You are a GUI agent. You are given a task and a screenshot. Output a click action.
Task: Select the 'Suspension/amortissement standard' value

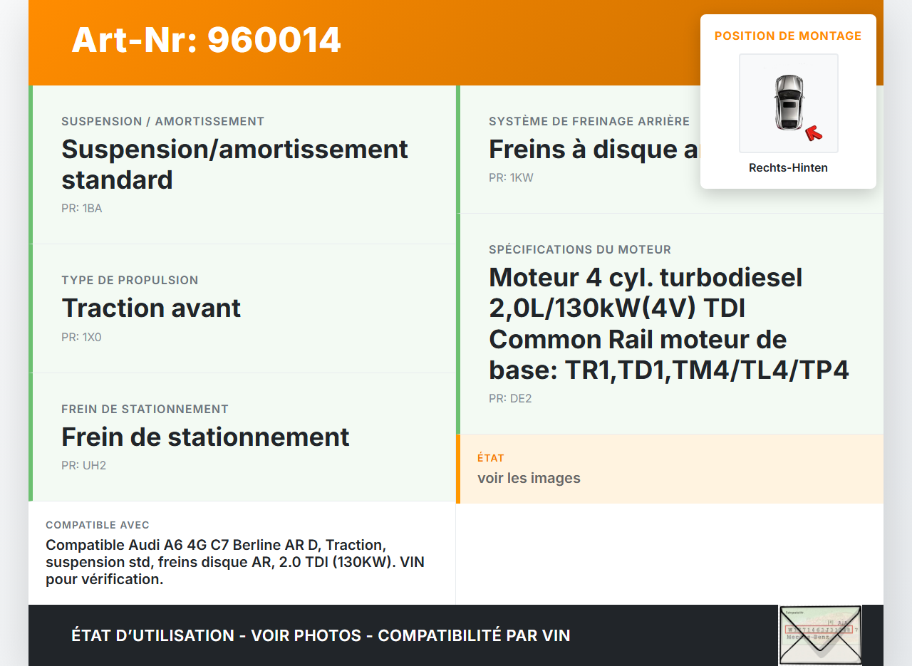235,165
